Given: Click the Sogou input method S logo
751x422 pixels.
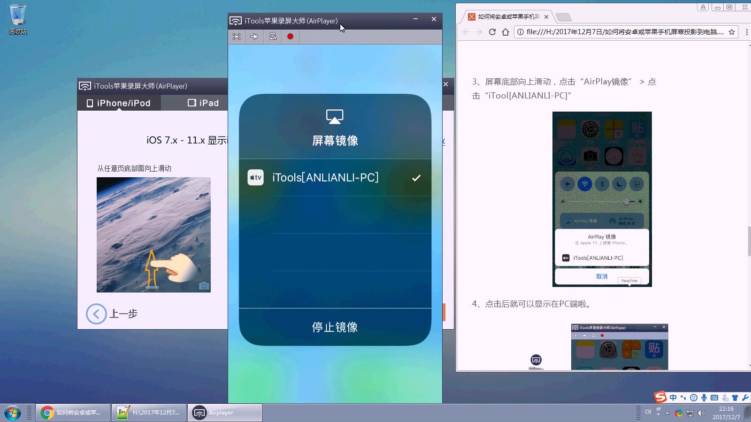Looking at the screenshot, I should [660, 397].
